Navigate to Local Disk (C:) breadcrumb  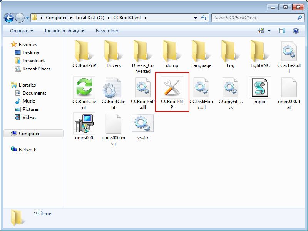pyautogui.click(x=90, y=18)
